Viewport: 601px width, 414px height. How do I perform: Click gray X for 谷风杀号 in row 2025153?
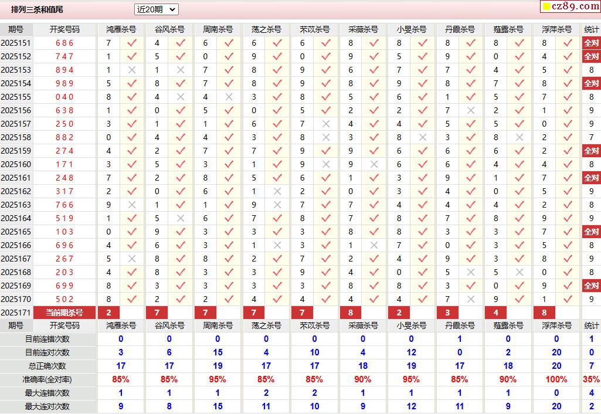coord(181,70)
